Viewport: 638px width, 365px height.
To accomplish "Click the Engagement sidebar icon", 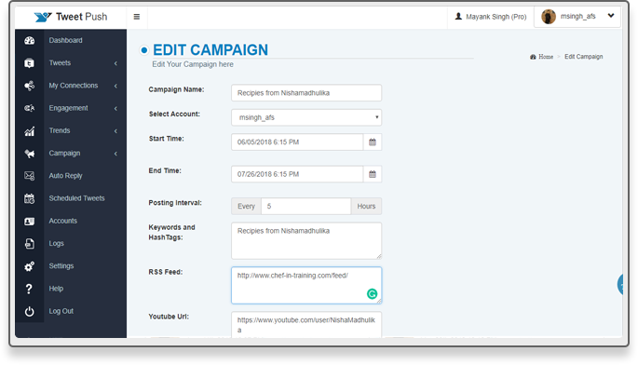I will 29,108.
